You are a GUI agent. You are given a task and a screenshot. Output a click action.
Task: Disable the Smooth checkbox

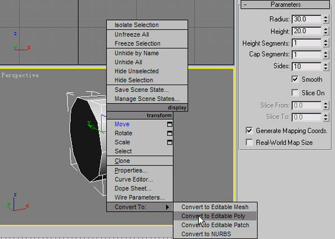[295, 80]
